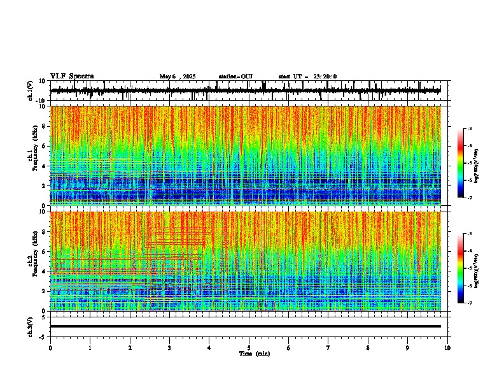
Task: Click the "Time (min)" axis label
Action: pos(255,354)
